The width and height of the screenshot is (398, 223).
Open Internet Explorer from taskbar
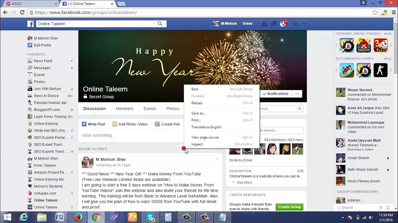(24, 217)
